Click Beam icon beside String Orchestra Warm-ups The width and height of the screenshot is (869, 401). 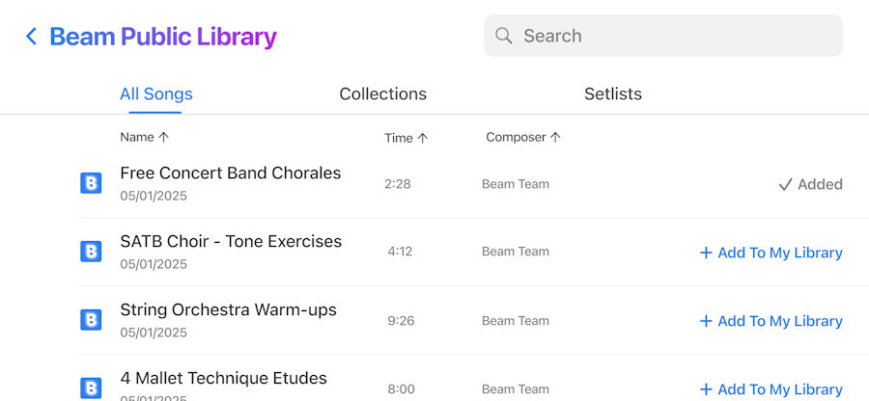pos(91,320)
